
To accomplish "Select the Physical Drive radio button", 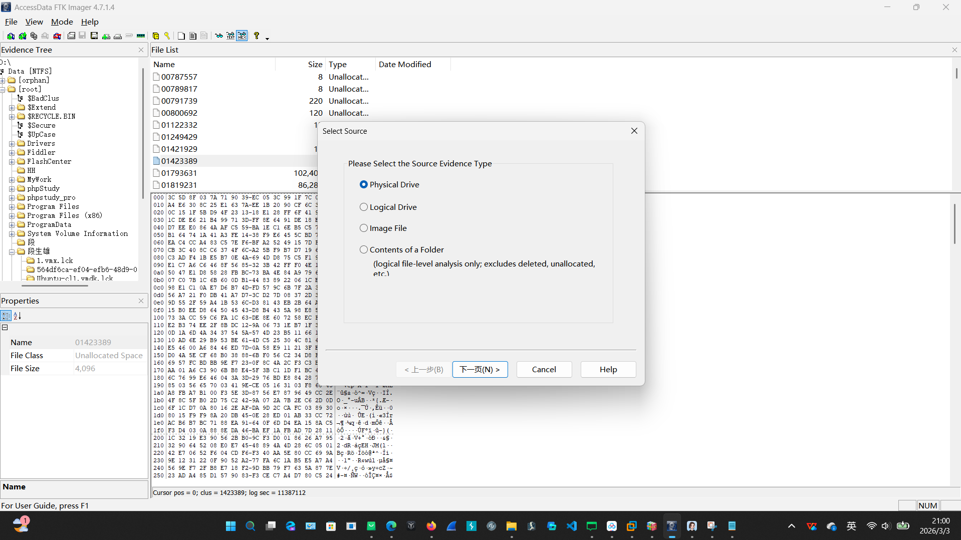I will 364,185.
